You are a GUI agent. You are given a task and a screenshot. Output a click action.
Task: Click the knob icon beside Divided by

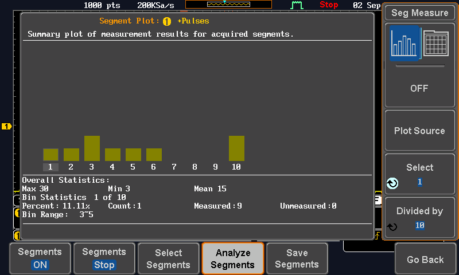point(392,226)
